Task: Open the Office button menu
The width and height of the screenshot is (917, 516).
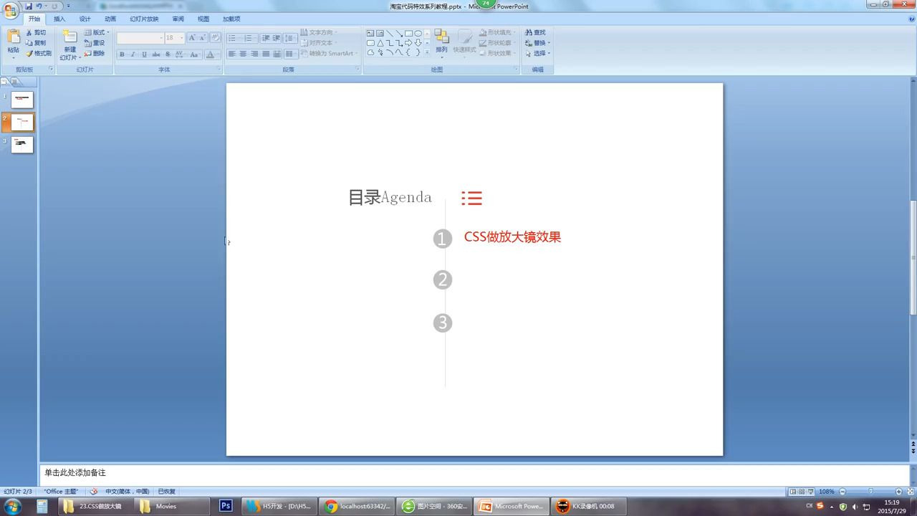Action: click(x=10, y=9)
